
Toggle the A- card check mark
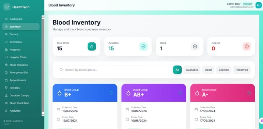click(249, 93)
